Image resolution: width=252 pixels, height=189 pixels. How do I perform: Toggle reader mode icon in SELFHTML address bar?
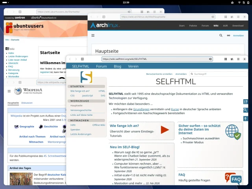[x=210, y=59]
